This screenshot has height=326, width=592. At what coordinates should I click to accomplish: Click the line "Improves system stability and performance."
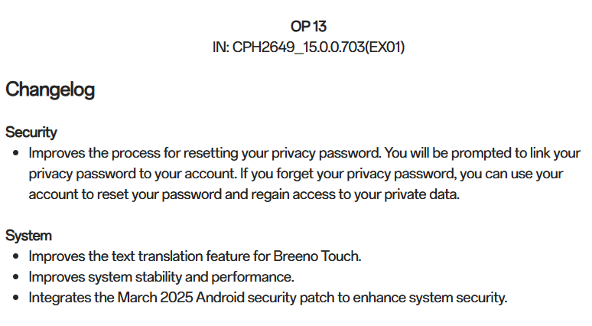coord(161,277)
